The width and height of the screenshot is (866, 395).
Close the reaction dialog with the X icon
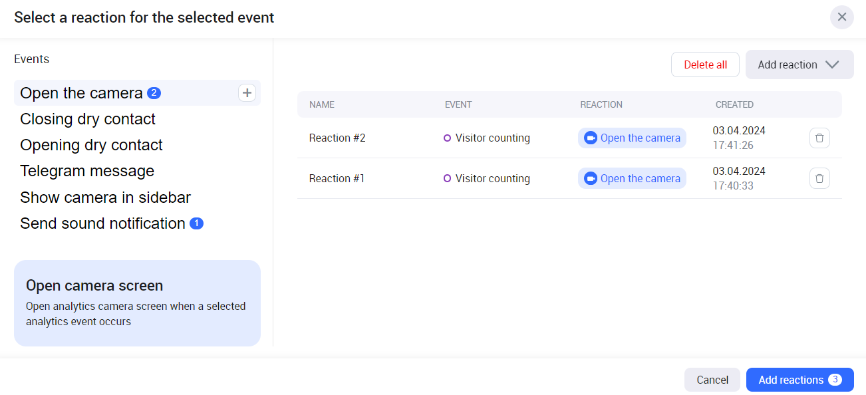point(841,17)
